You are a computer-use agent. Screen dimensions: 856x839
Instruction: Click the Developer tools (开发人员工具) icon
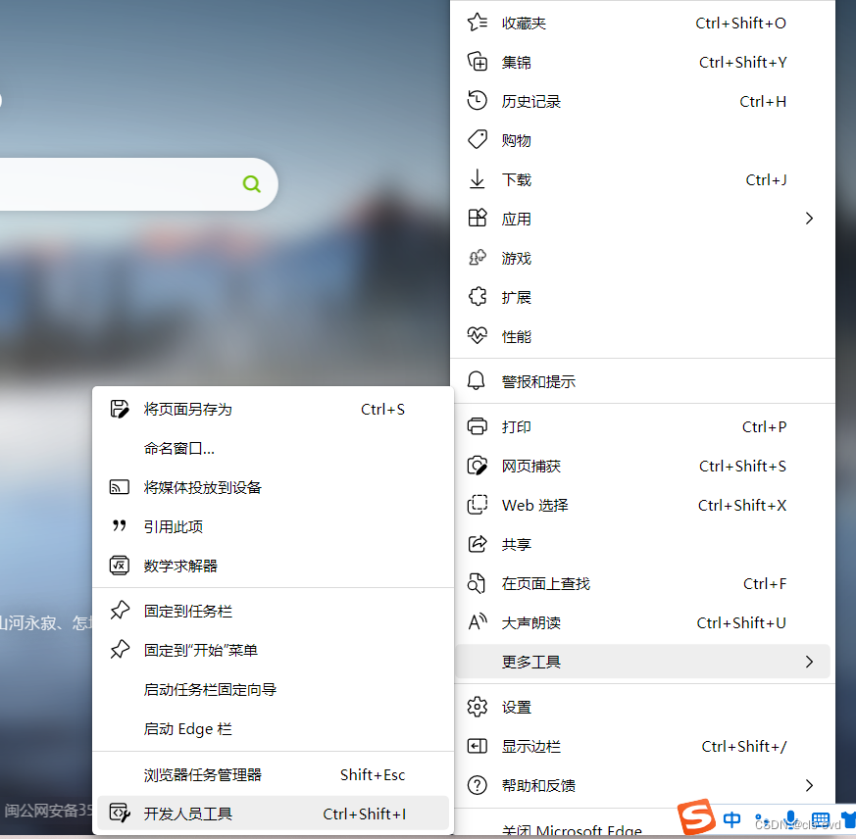click(120, 814)
